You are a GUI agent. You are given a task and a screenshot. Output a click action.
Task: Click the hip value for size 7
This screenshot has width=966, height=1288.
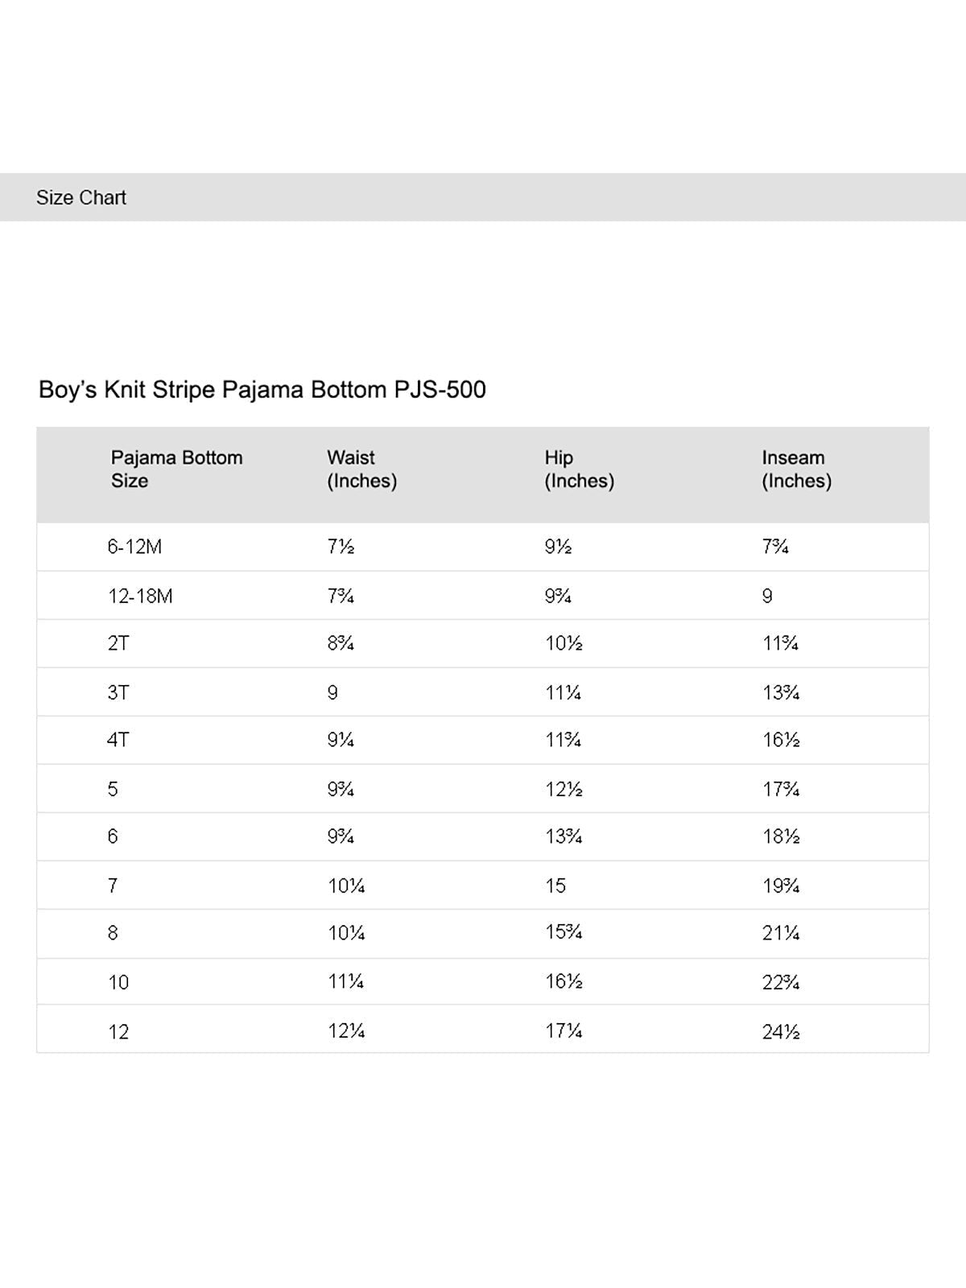pos(555,885)
